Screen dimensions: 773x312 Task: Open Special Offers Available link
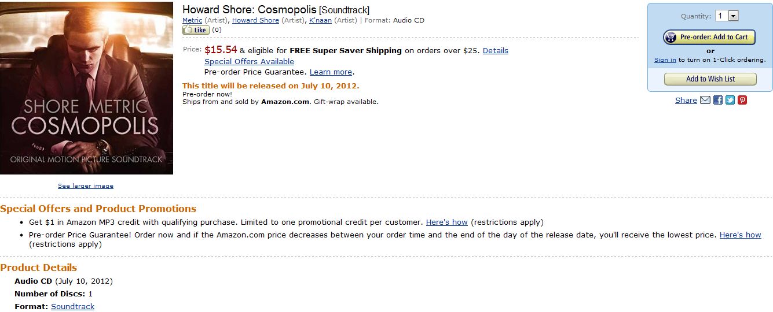249,62
